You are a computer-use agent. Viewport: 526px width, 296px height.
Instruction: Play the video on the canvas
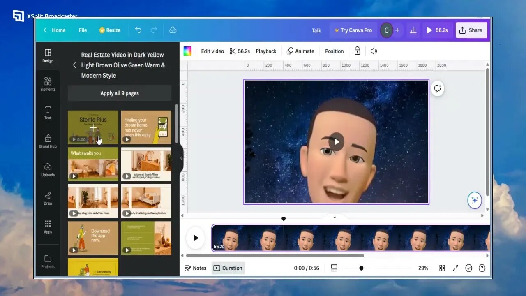pyautogui.click(x=336, y=142)
